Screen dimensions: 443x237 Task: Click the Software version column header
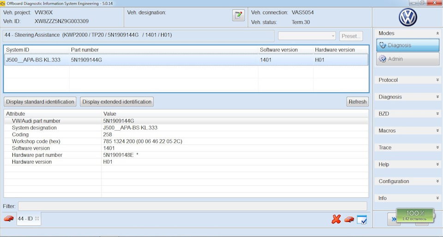click(286, 50)
